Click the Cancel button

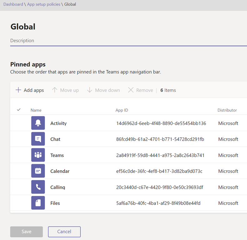[64, 232]
